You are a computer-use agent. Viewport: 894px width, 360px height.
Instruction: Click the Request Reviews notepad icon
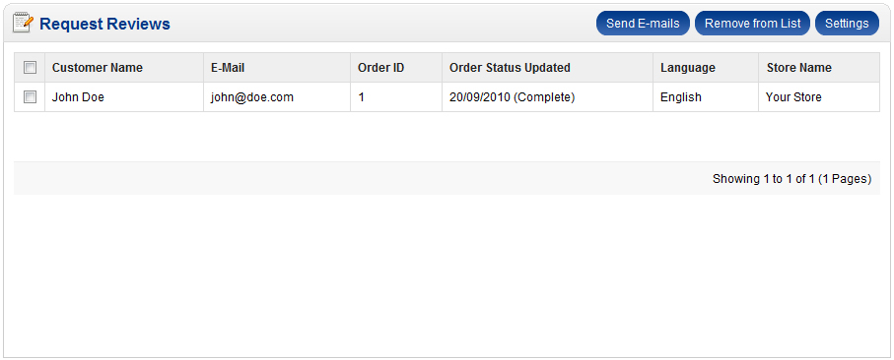pos(23,24)
